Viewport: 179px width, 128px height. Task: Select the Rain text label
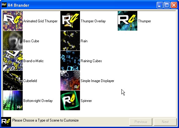(84, 41)
